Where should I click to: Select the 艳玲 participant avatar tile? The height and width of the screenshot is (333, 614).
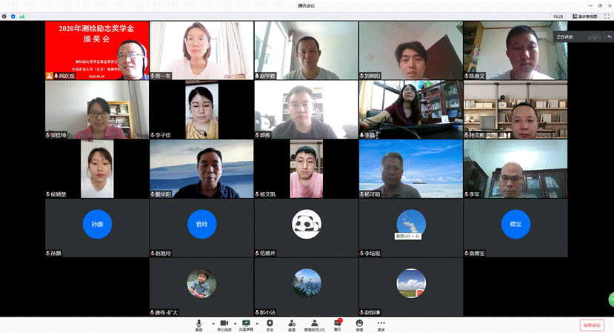tap(201, 224)
